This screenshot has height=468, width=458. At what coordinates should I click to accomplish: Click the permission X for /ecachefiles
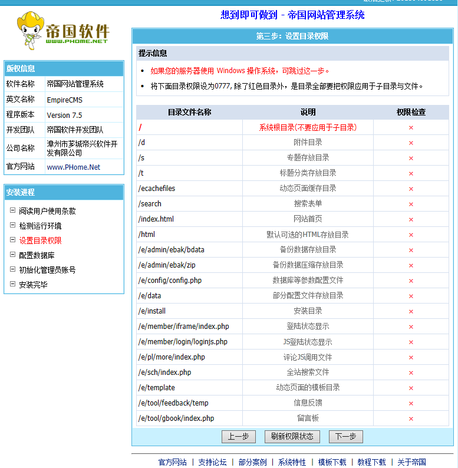point(411,189)
